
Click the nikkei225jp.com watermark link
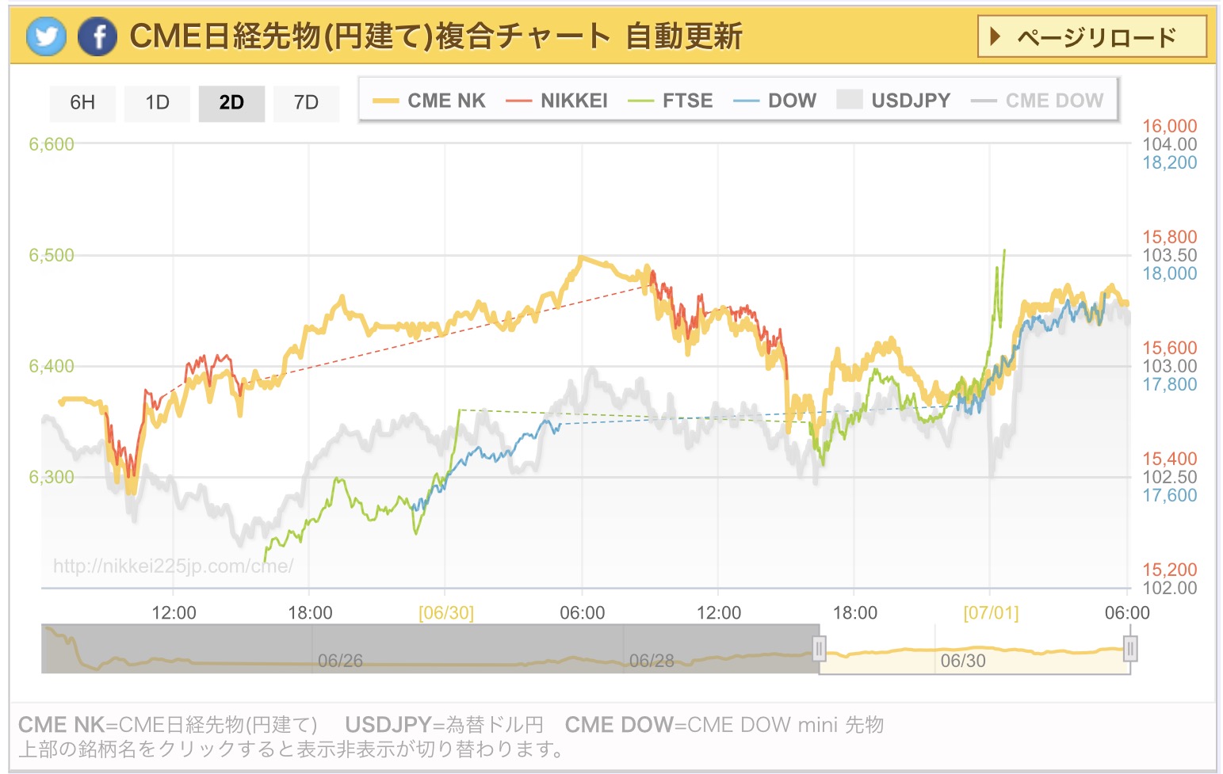tap(173, 566)
